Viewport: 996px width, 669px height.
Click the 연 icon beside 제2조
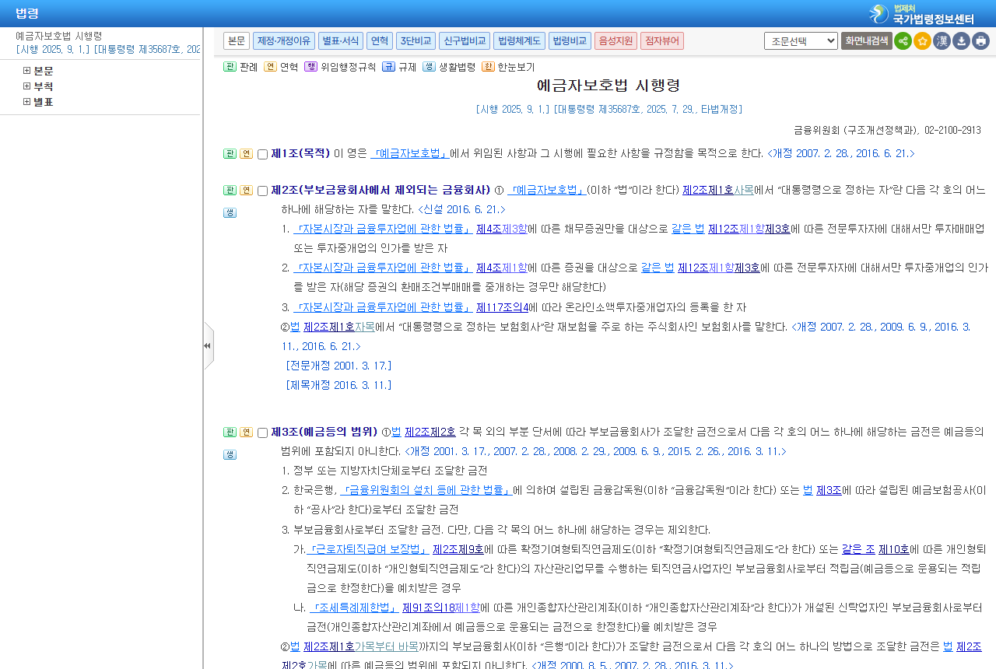246,190
